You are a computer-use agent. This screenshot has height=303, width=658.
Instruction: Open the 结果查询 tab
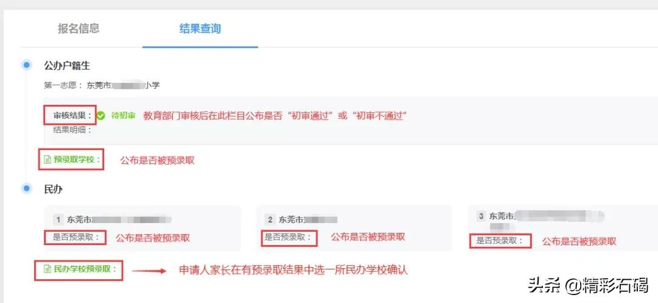coord(200,29)
